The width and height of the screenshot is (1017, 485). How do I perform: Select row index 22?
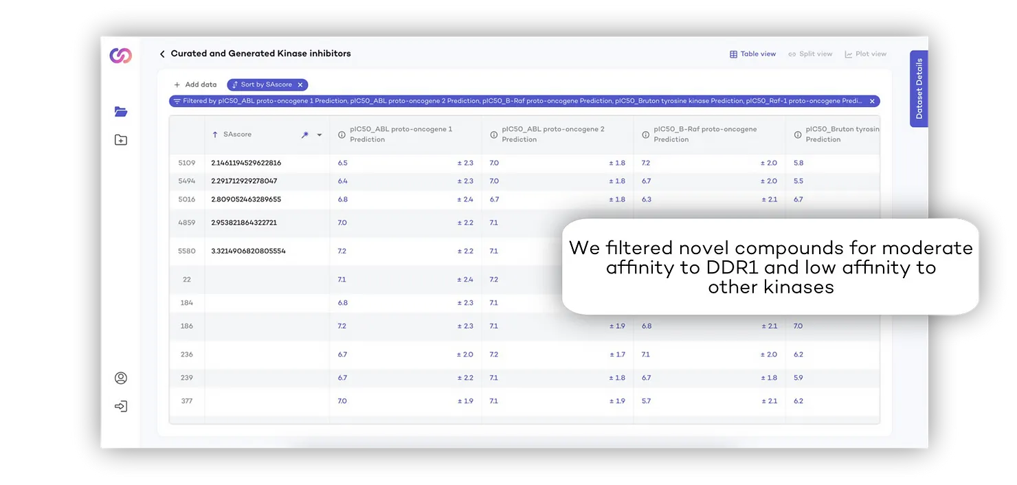(x=187, y=280)
